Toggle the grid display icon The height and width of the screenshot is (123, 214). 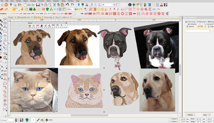point(60,9)
